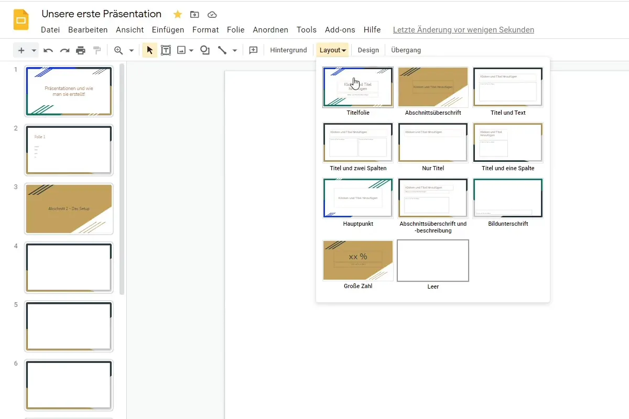Click the add comment icon

pos(253,50)
